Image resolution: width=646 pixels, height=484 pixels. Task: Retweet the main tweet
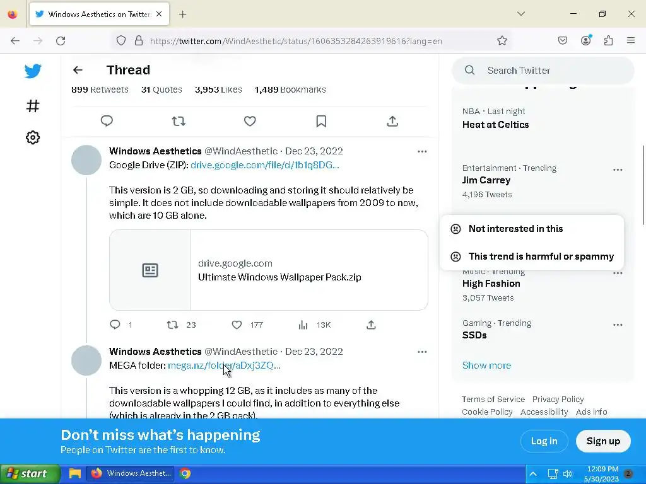pos(179,121)
